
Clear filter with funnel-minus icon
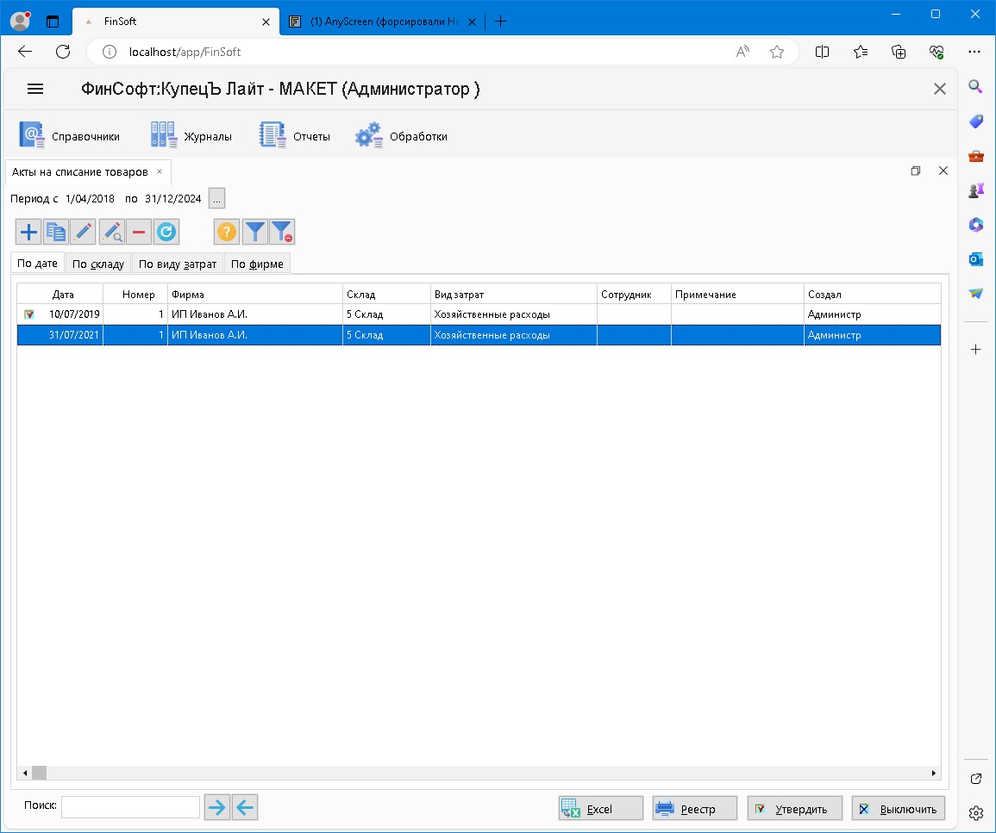282,231
